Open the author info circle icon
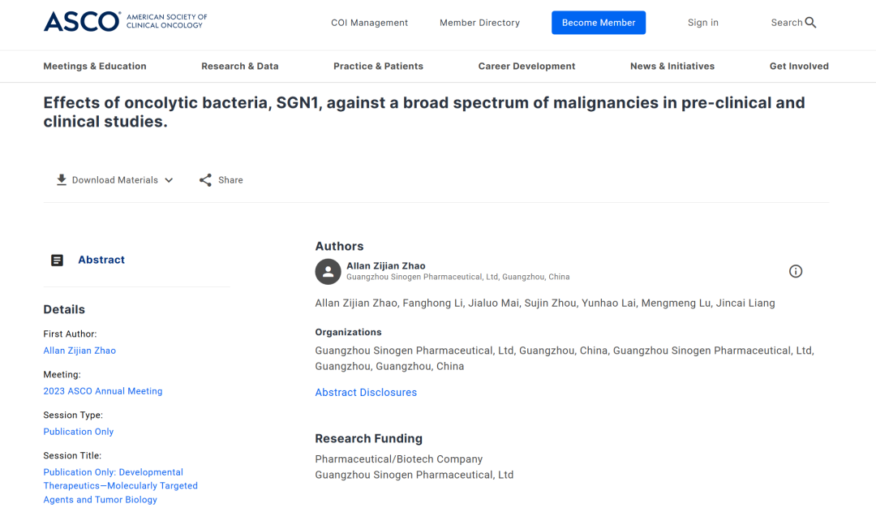Image resolution: width=876 pixels, height=508 pixels. click(796, 271)
